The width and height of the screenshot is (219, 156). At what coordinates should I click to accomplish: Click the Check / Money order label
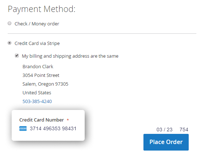point(36,24)
